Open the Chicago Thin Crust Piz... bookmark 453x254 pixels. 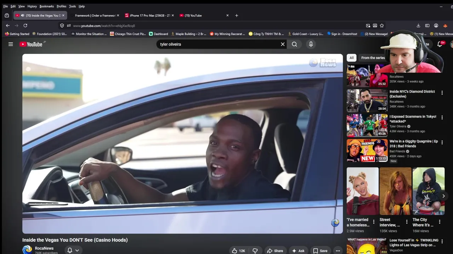click(x=128, y=34)
